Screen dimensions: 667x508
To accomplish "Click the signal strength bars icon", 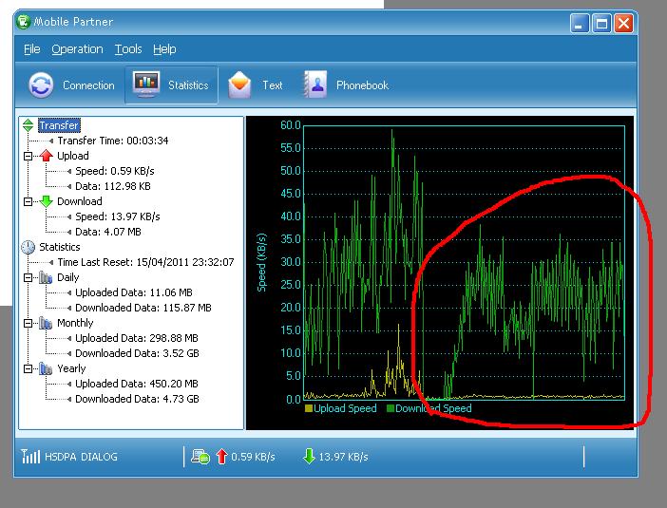I will [x=30, y=457].
